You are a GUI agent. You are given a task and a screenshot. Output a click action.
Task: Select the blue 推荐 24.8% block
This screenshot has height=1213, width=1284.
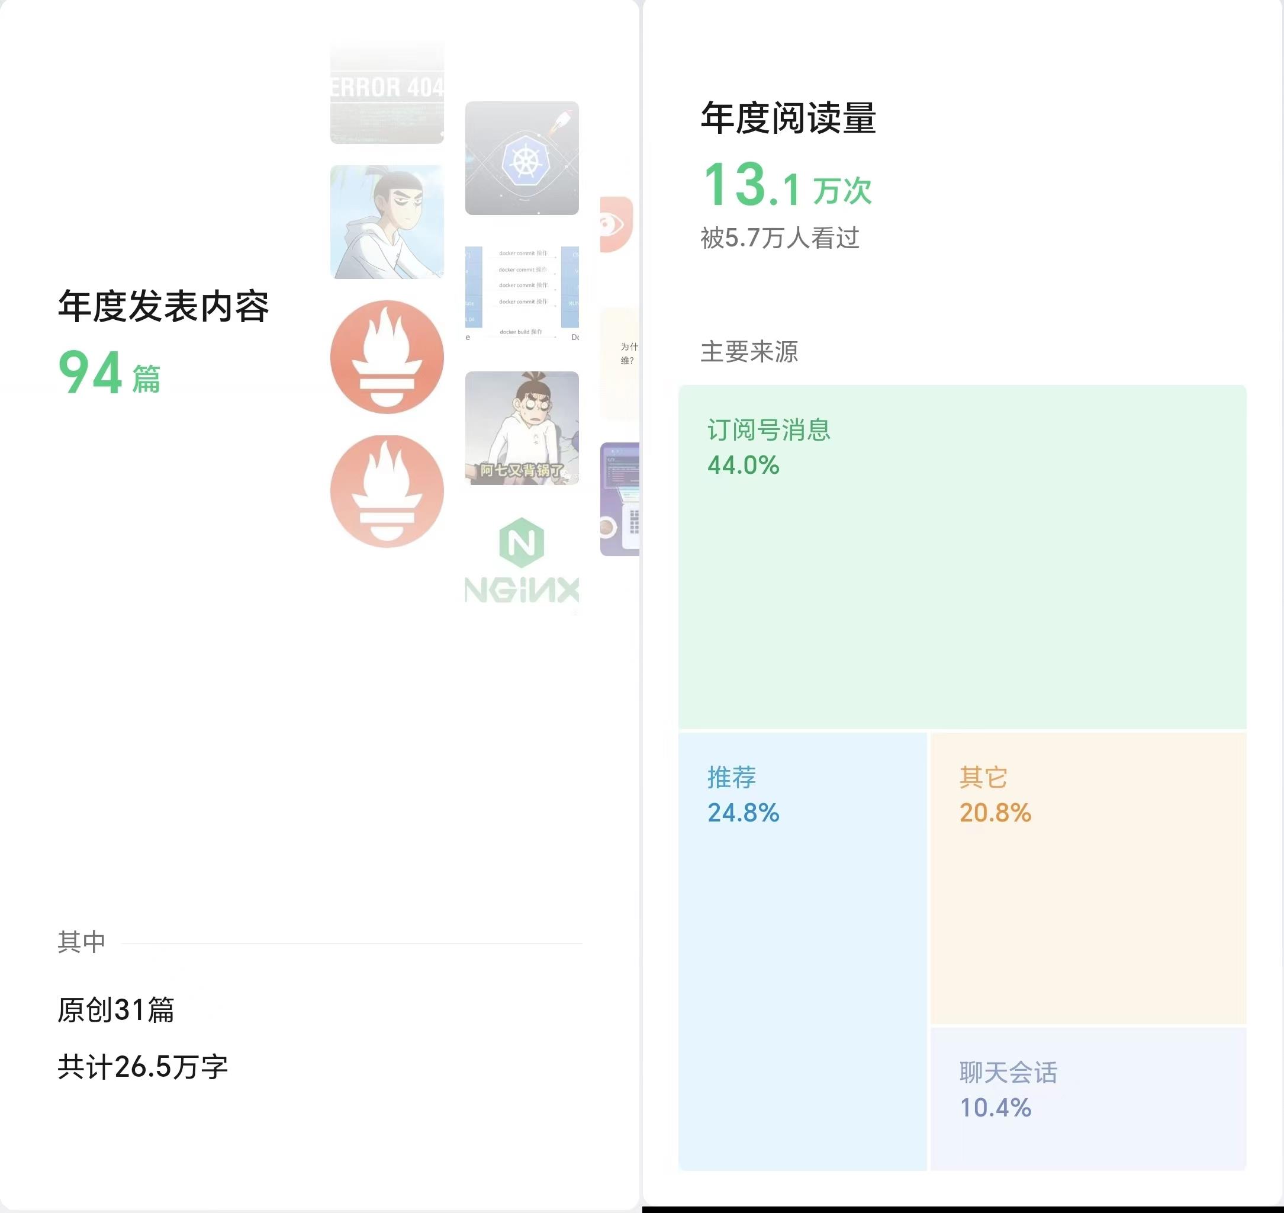(x=803, y=951)
